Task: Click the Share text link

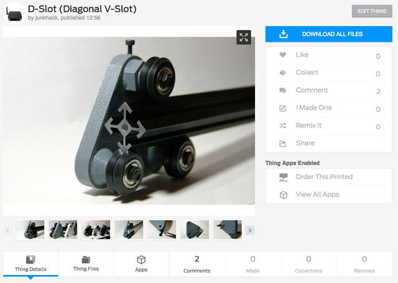Action: (305, 143)
